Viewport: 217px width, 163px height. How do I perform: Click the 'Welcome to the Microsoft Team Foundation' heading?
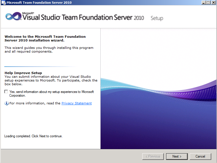(45, 38)
